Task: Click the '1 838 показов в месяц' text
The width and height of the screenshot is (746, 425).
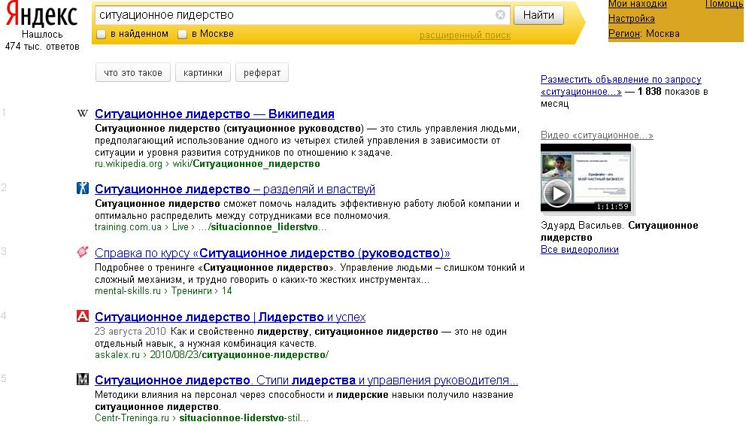Action: [624, 98]
